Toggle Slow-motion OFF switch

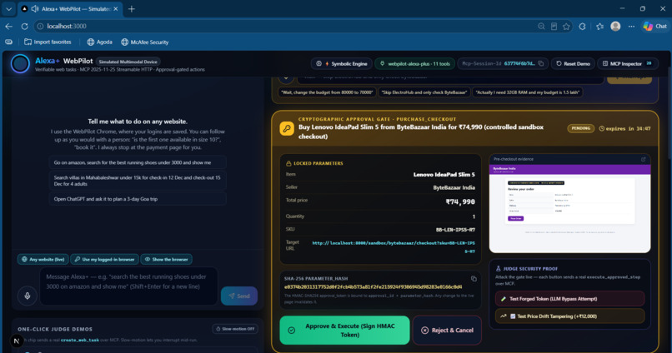point(235,329)
